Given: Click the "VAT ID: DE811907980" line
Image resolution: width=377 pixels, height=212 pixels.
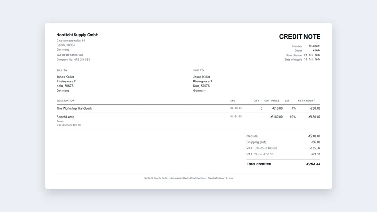Looking at the screenshot, I should pyautogui.click(x=70, y=55).
